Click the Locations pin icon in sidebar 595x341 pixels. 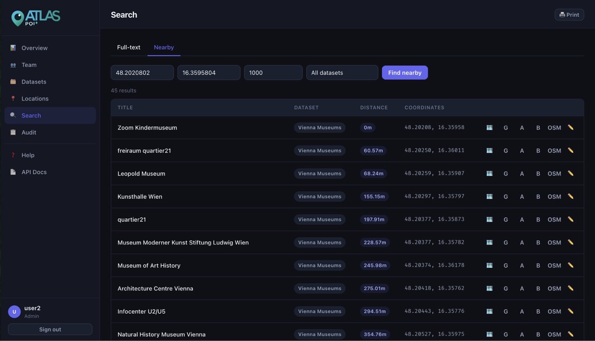click(x=13, y=98)
